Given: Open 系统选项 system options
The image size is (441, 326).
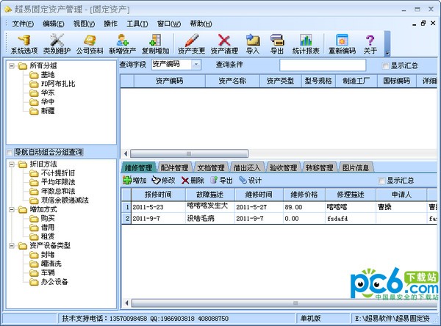Looking at the screenshot, I should point(24,44).
